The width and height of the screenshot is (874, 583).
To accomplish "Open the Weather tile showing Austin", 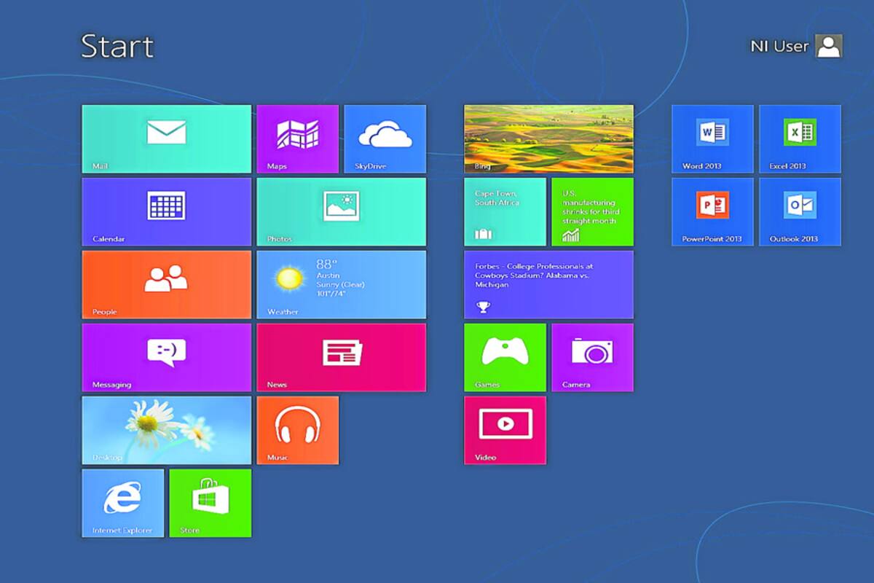I will tap(341, 284).
